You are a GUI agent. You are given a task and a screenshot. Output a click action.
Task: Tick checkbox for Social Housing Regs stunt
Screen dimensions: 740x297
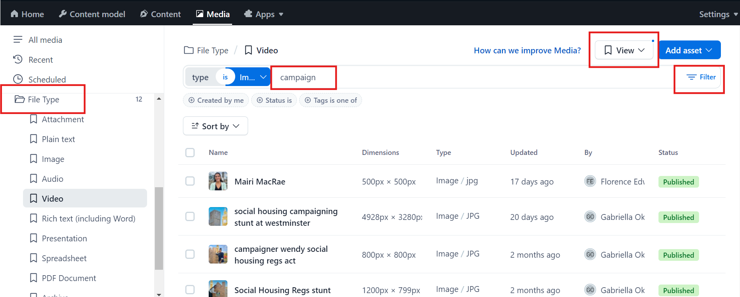point(190,290)
